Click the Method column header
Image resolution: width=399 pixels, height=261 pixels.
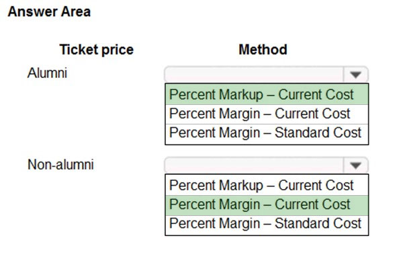click(x=263, y=50)
